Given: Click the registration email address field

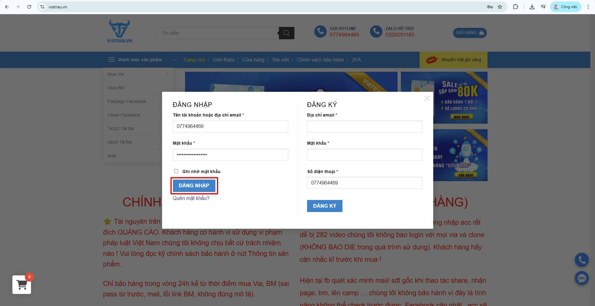Looking at the screenshot, I should click(364, 126).
